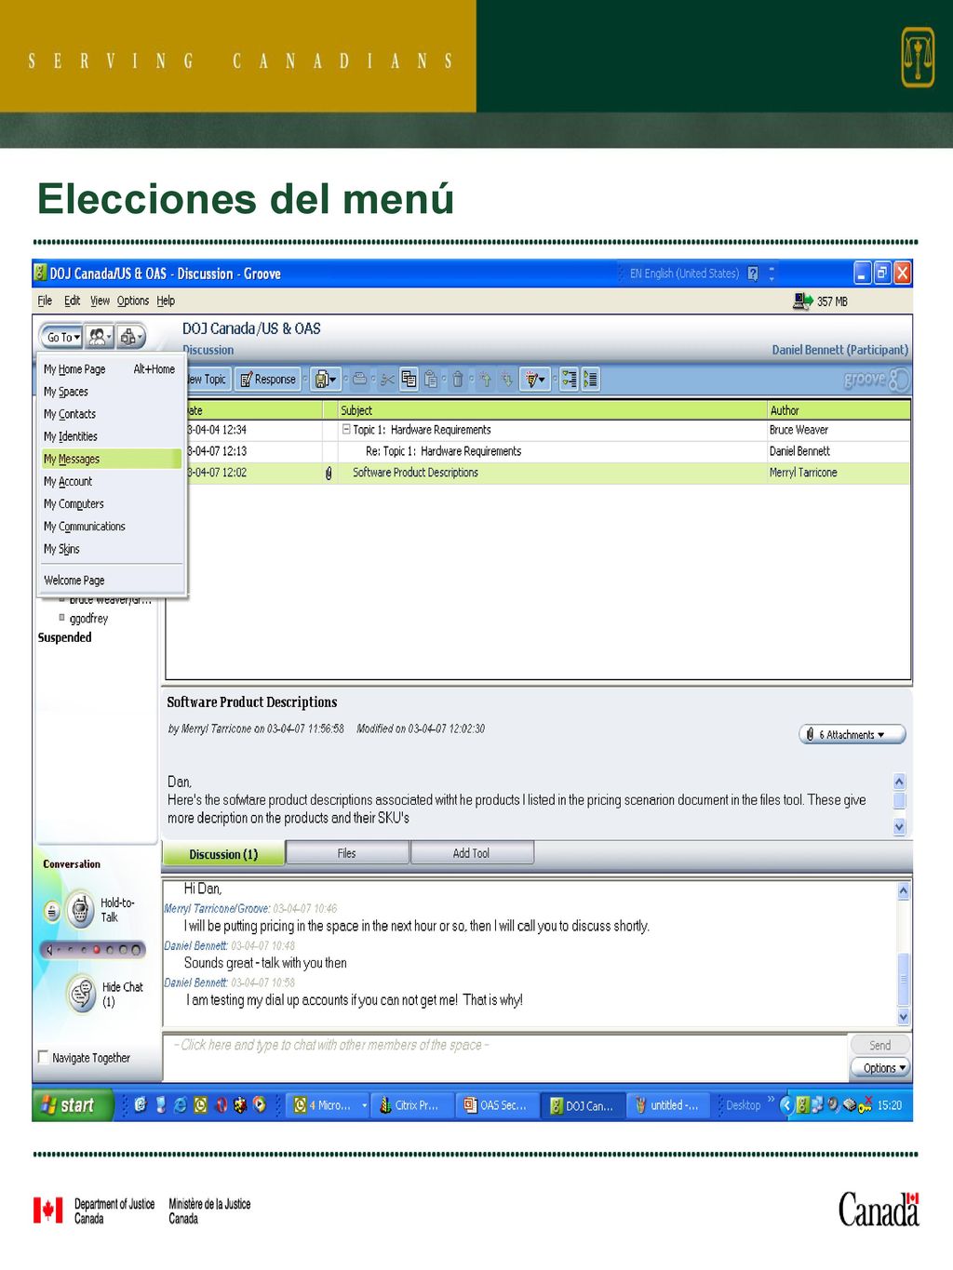Select My Identities menu entry
The image size is (953, 1270).
(110, 436)
